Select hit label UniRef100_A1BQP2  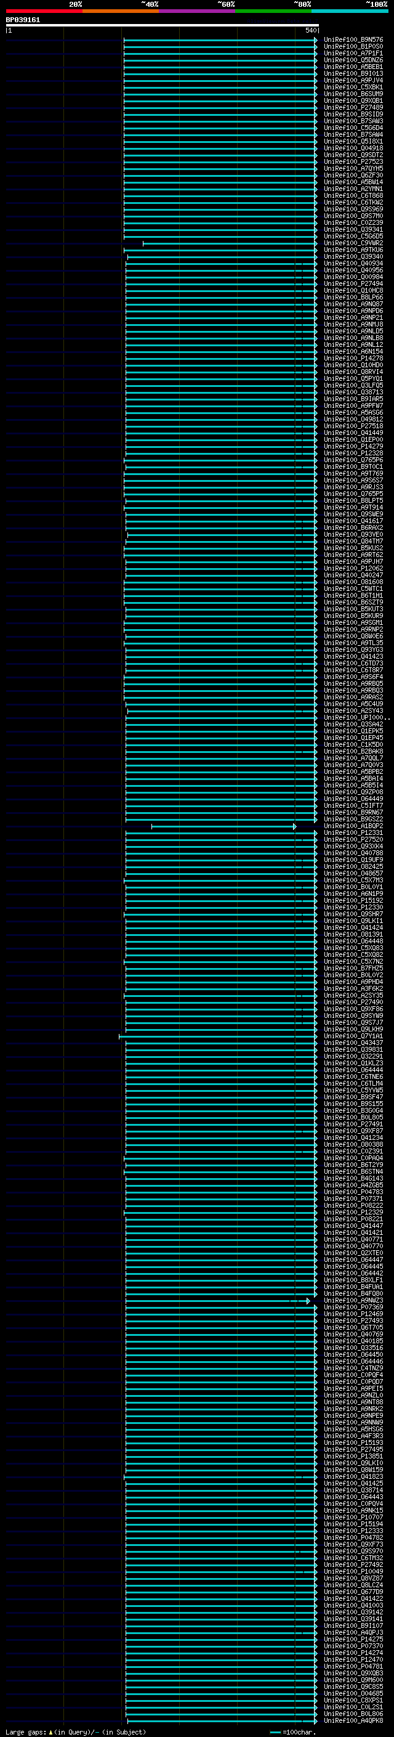(353, 826)
